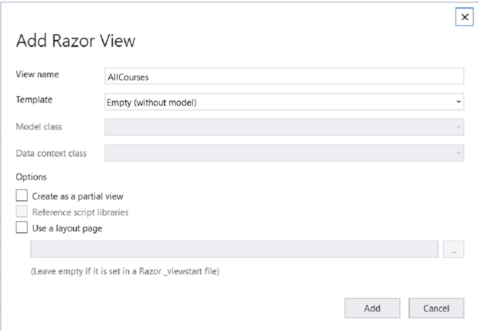Click the Data context class combo field

(284, 153)
